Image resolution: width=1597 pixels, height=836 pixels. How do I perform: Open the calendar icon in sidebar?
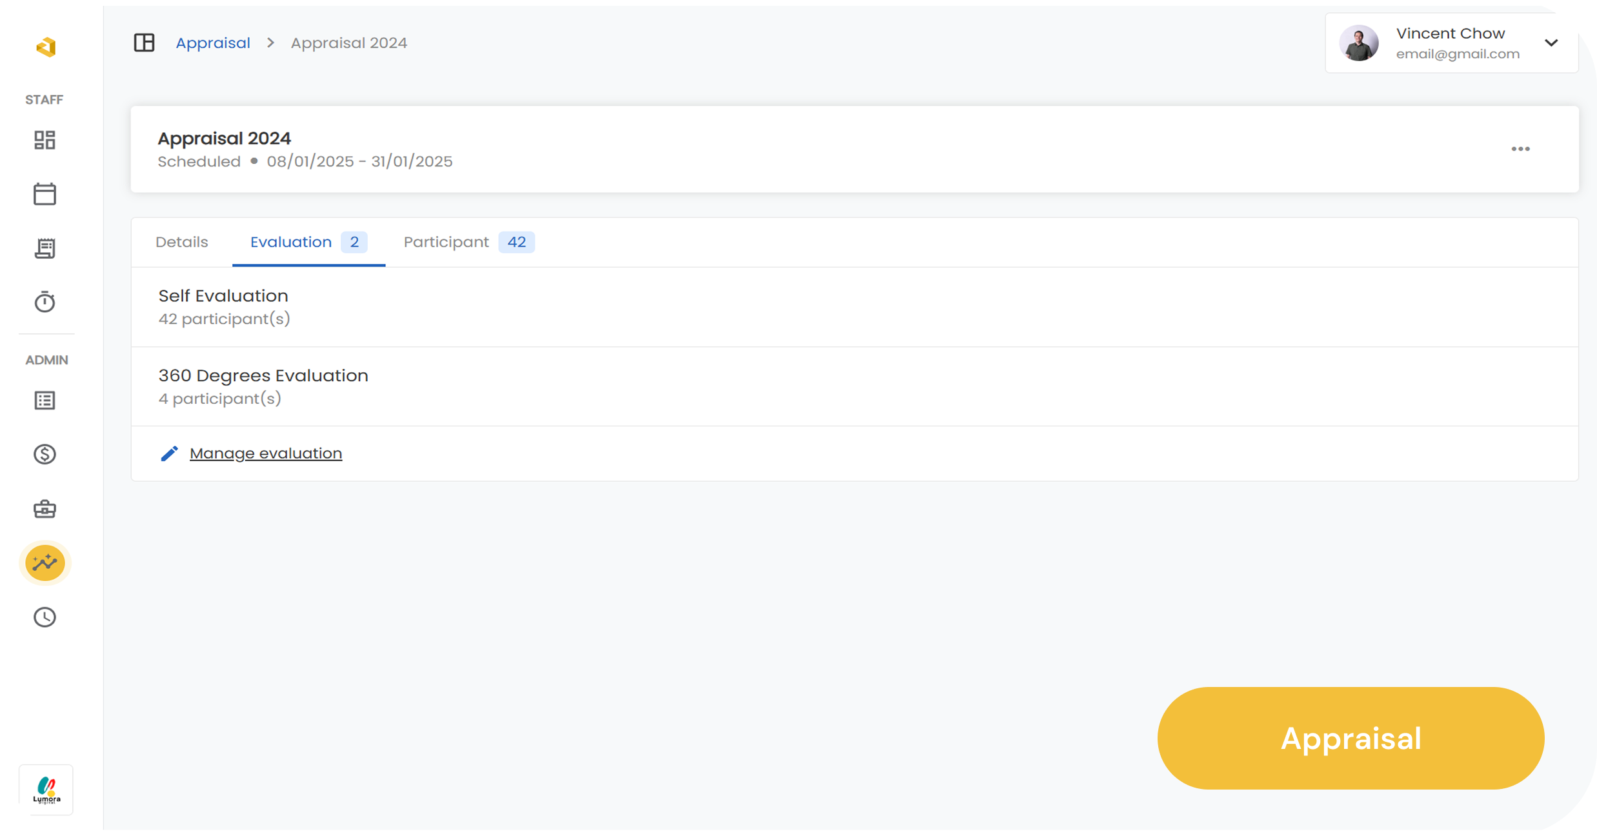[45, 194]
